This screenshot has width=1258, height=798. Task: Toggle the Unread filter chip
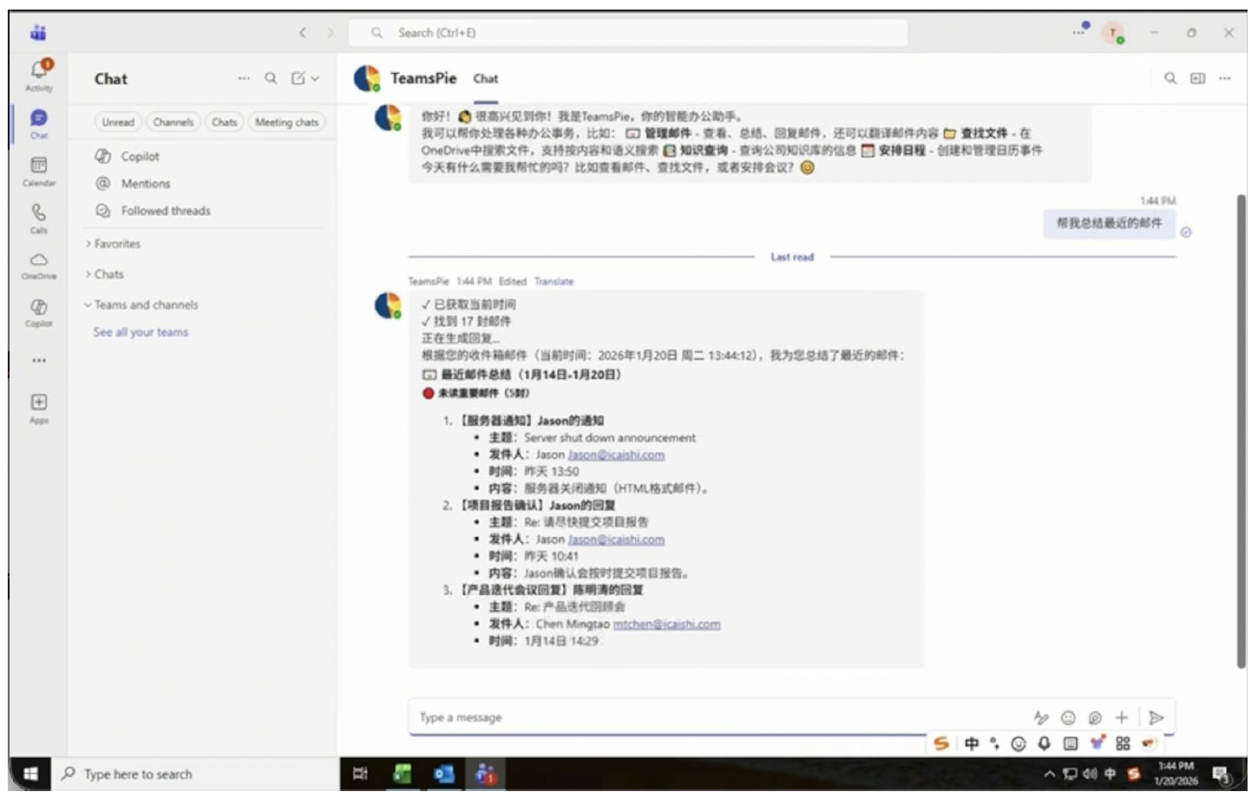[x=118, y=122]
